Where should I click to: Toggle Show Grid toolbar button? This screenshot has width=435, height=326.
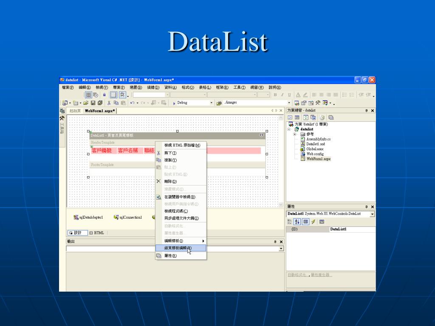(x=113, y=95)
